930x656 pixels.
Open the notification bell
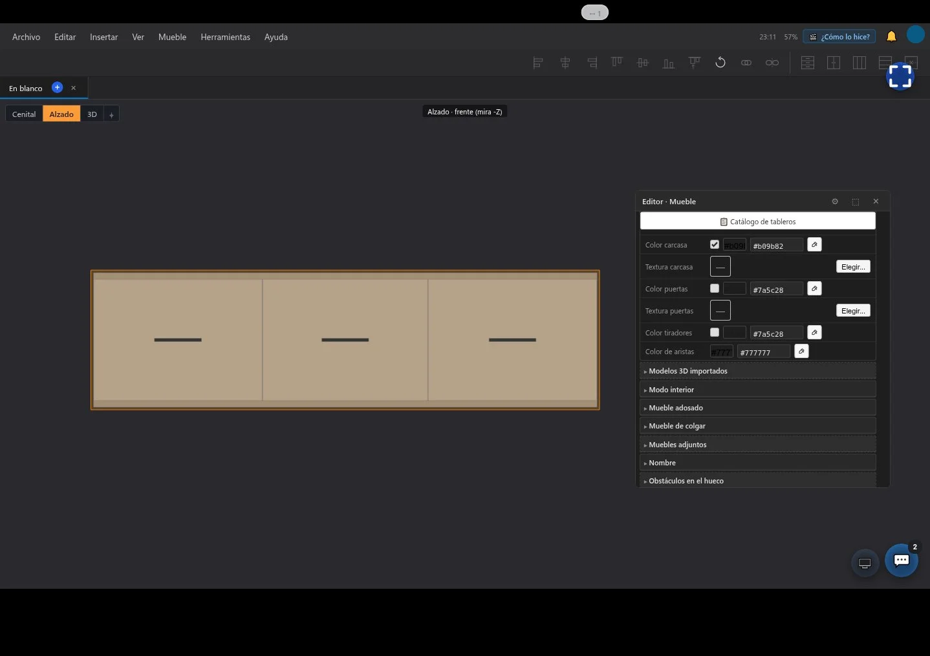[891, 36]
